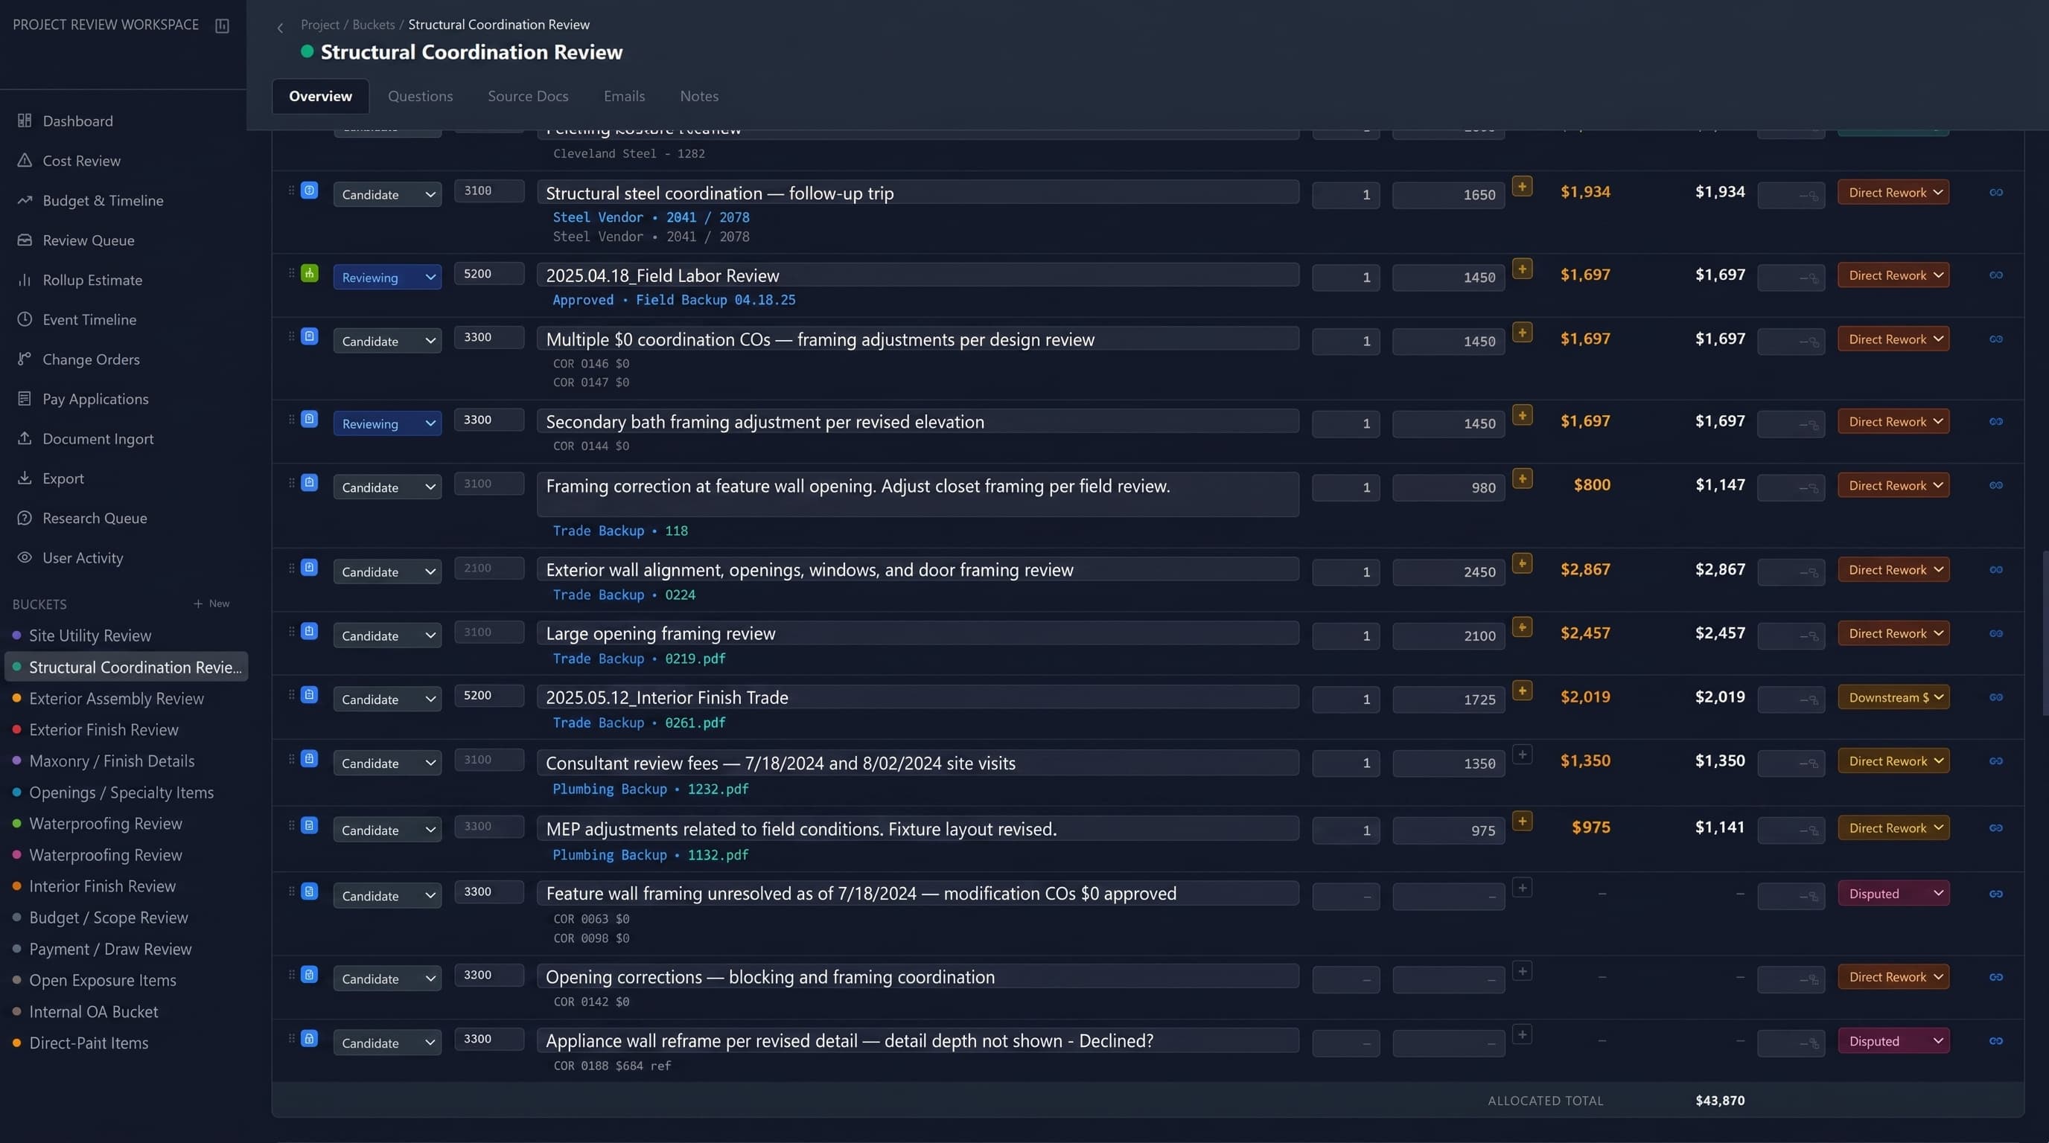The width and height of the screenshot is (2049, 1143).
Task: Open Candidate dropdown on MEP adjustments row
Action: click(386, 830)
